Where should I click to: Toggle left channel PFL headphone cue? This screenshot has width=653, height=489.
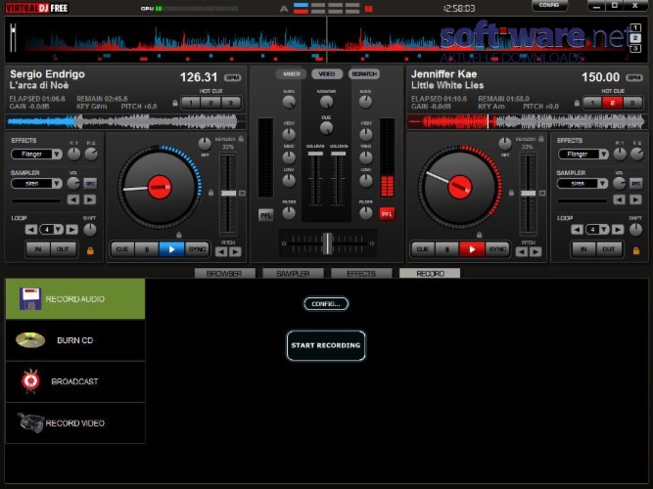tap(265, 215)
